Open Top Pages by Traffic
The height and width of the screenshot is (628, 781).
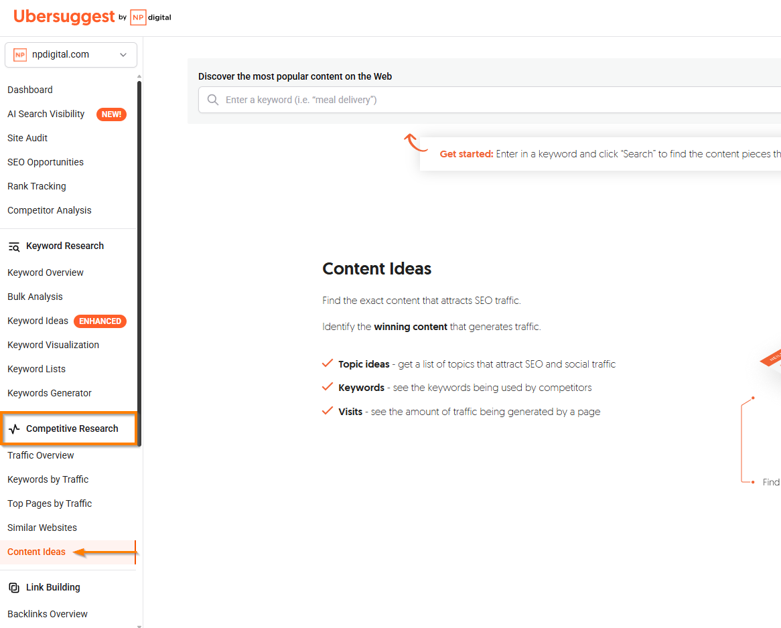[x=50, y=503]
